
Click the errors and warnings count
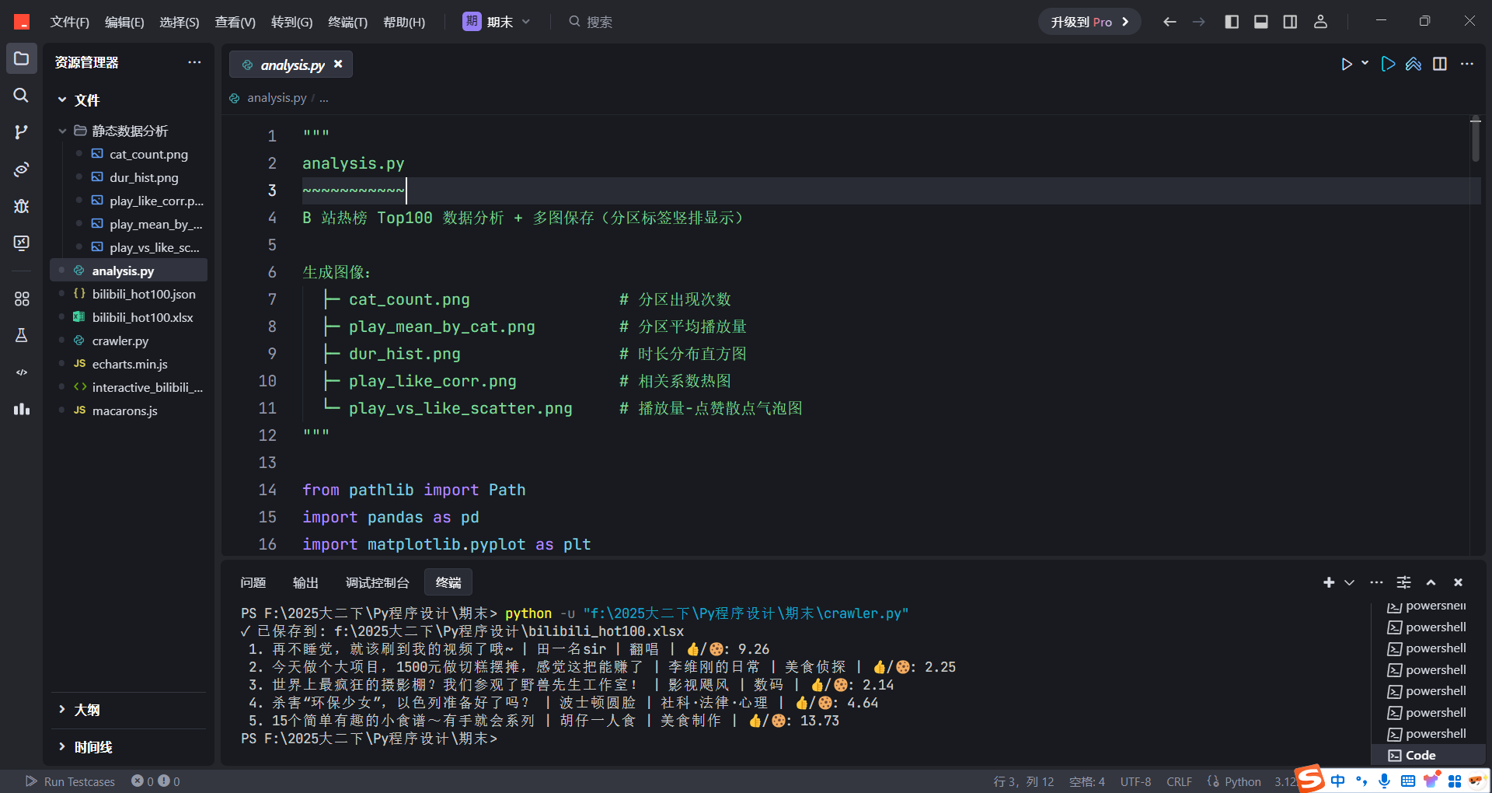point(155,781)
